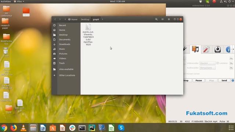235x132 pixels.
Task: Reset Videocodec to default
Action: pyautogui.click(x=231, y=63)
